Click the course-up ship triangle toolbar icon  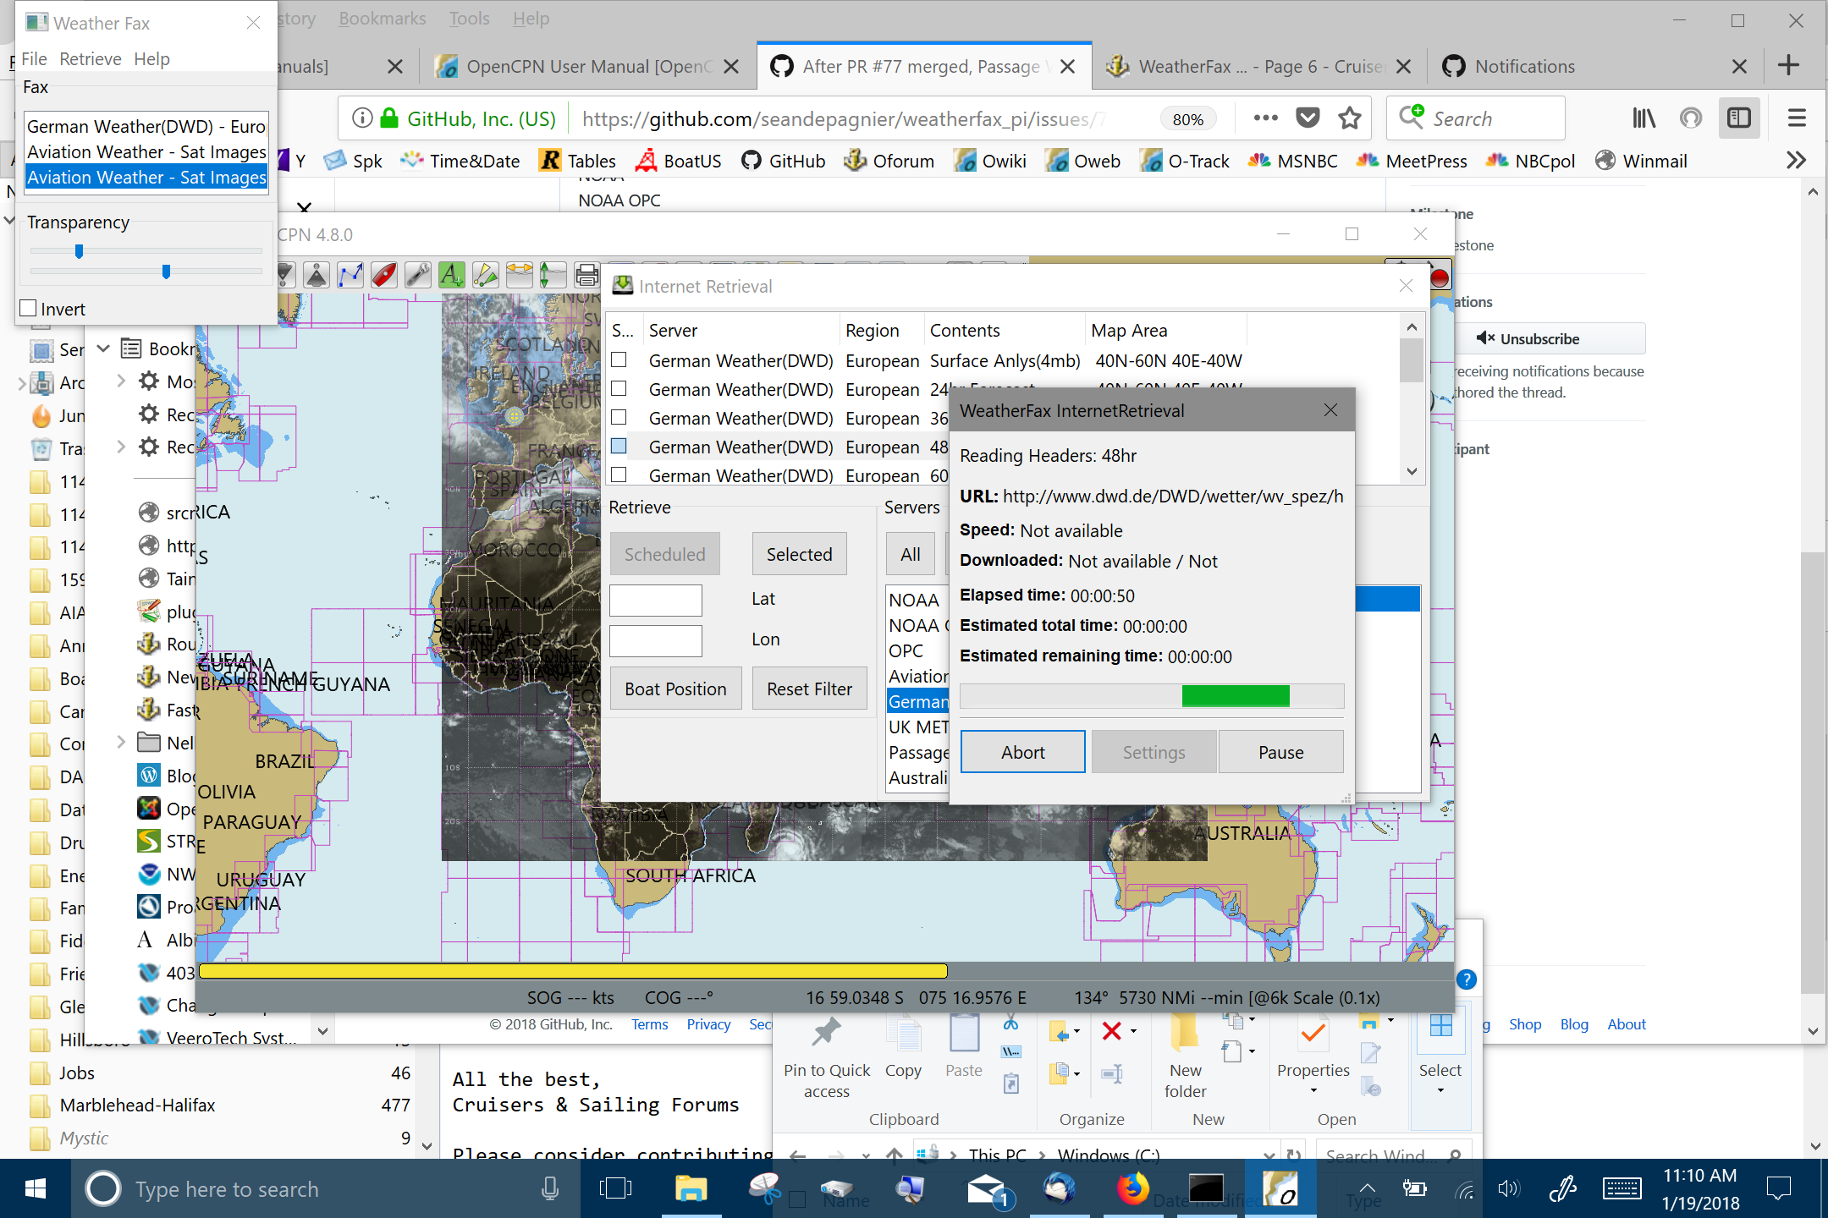coord(317,275)
